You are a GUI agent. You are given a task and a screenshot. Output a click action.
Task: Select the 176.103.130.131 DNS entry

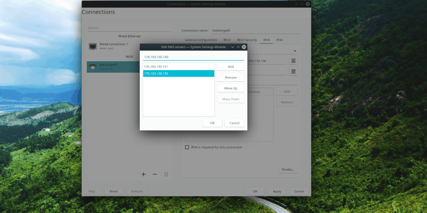tap(179, 66)
